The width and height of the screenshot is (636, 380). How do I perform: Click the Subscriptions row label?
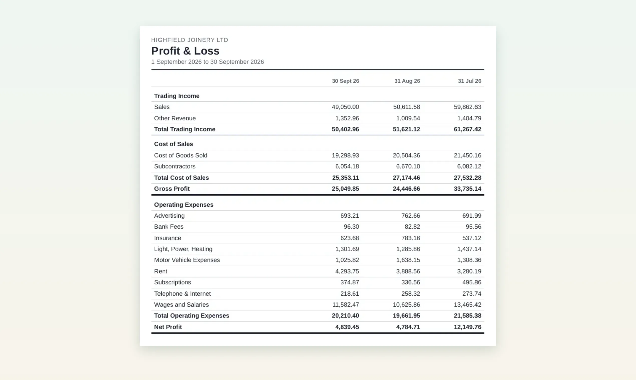tap(173, 282)
